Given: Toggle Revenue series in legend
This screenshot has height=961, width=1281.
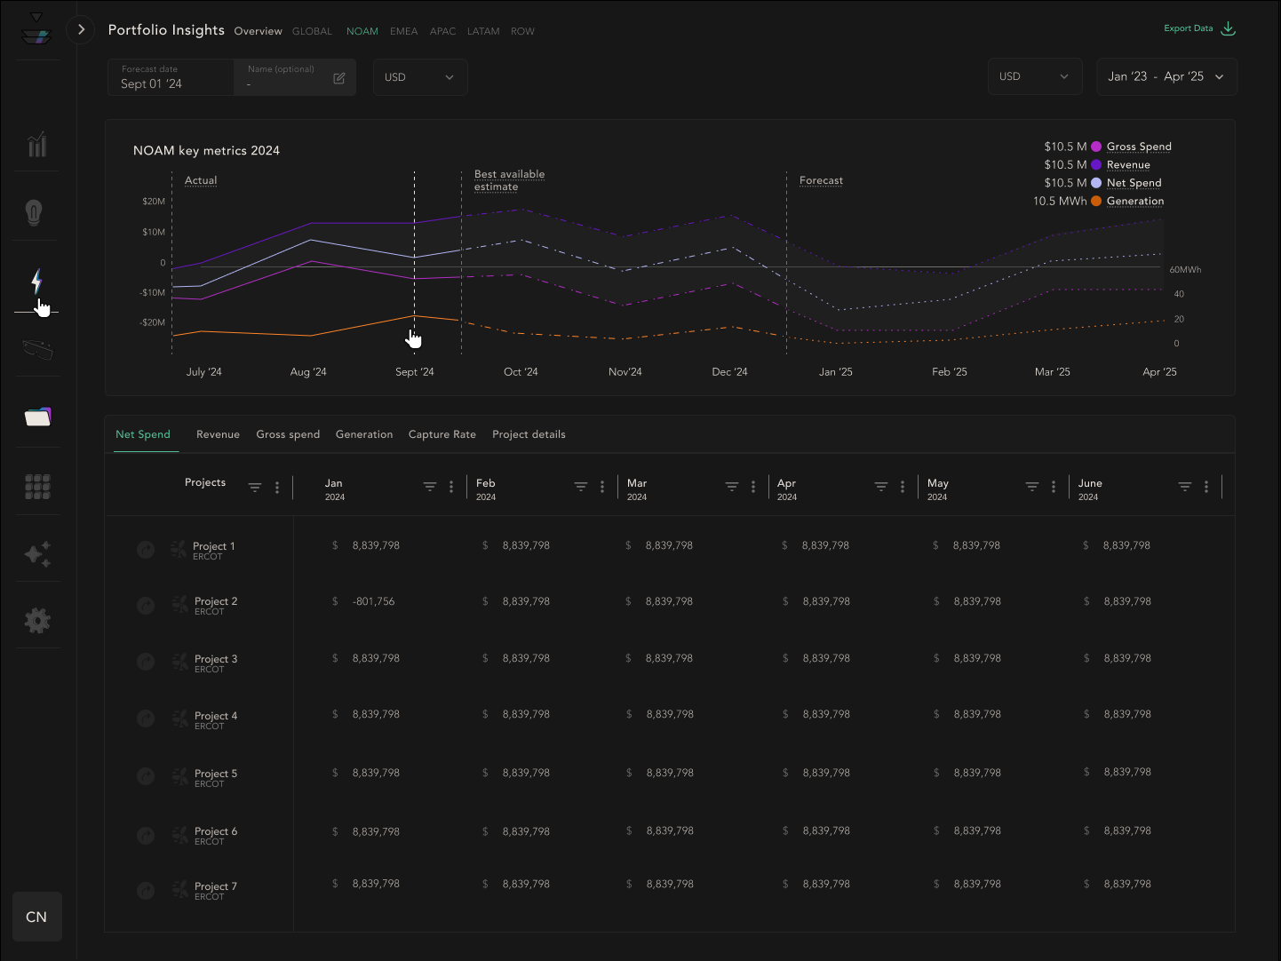Looking at the screenshot, I should pyautogui.click(x=1128, y=165).
